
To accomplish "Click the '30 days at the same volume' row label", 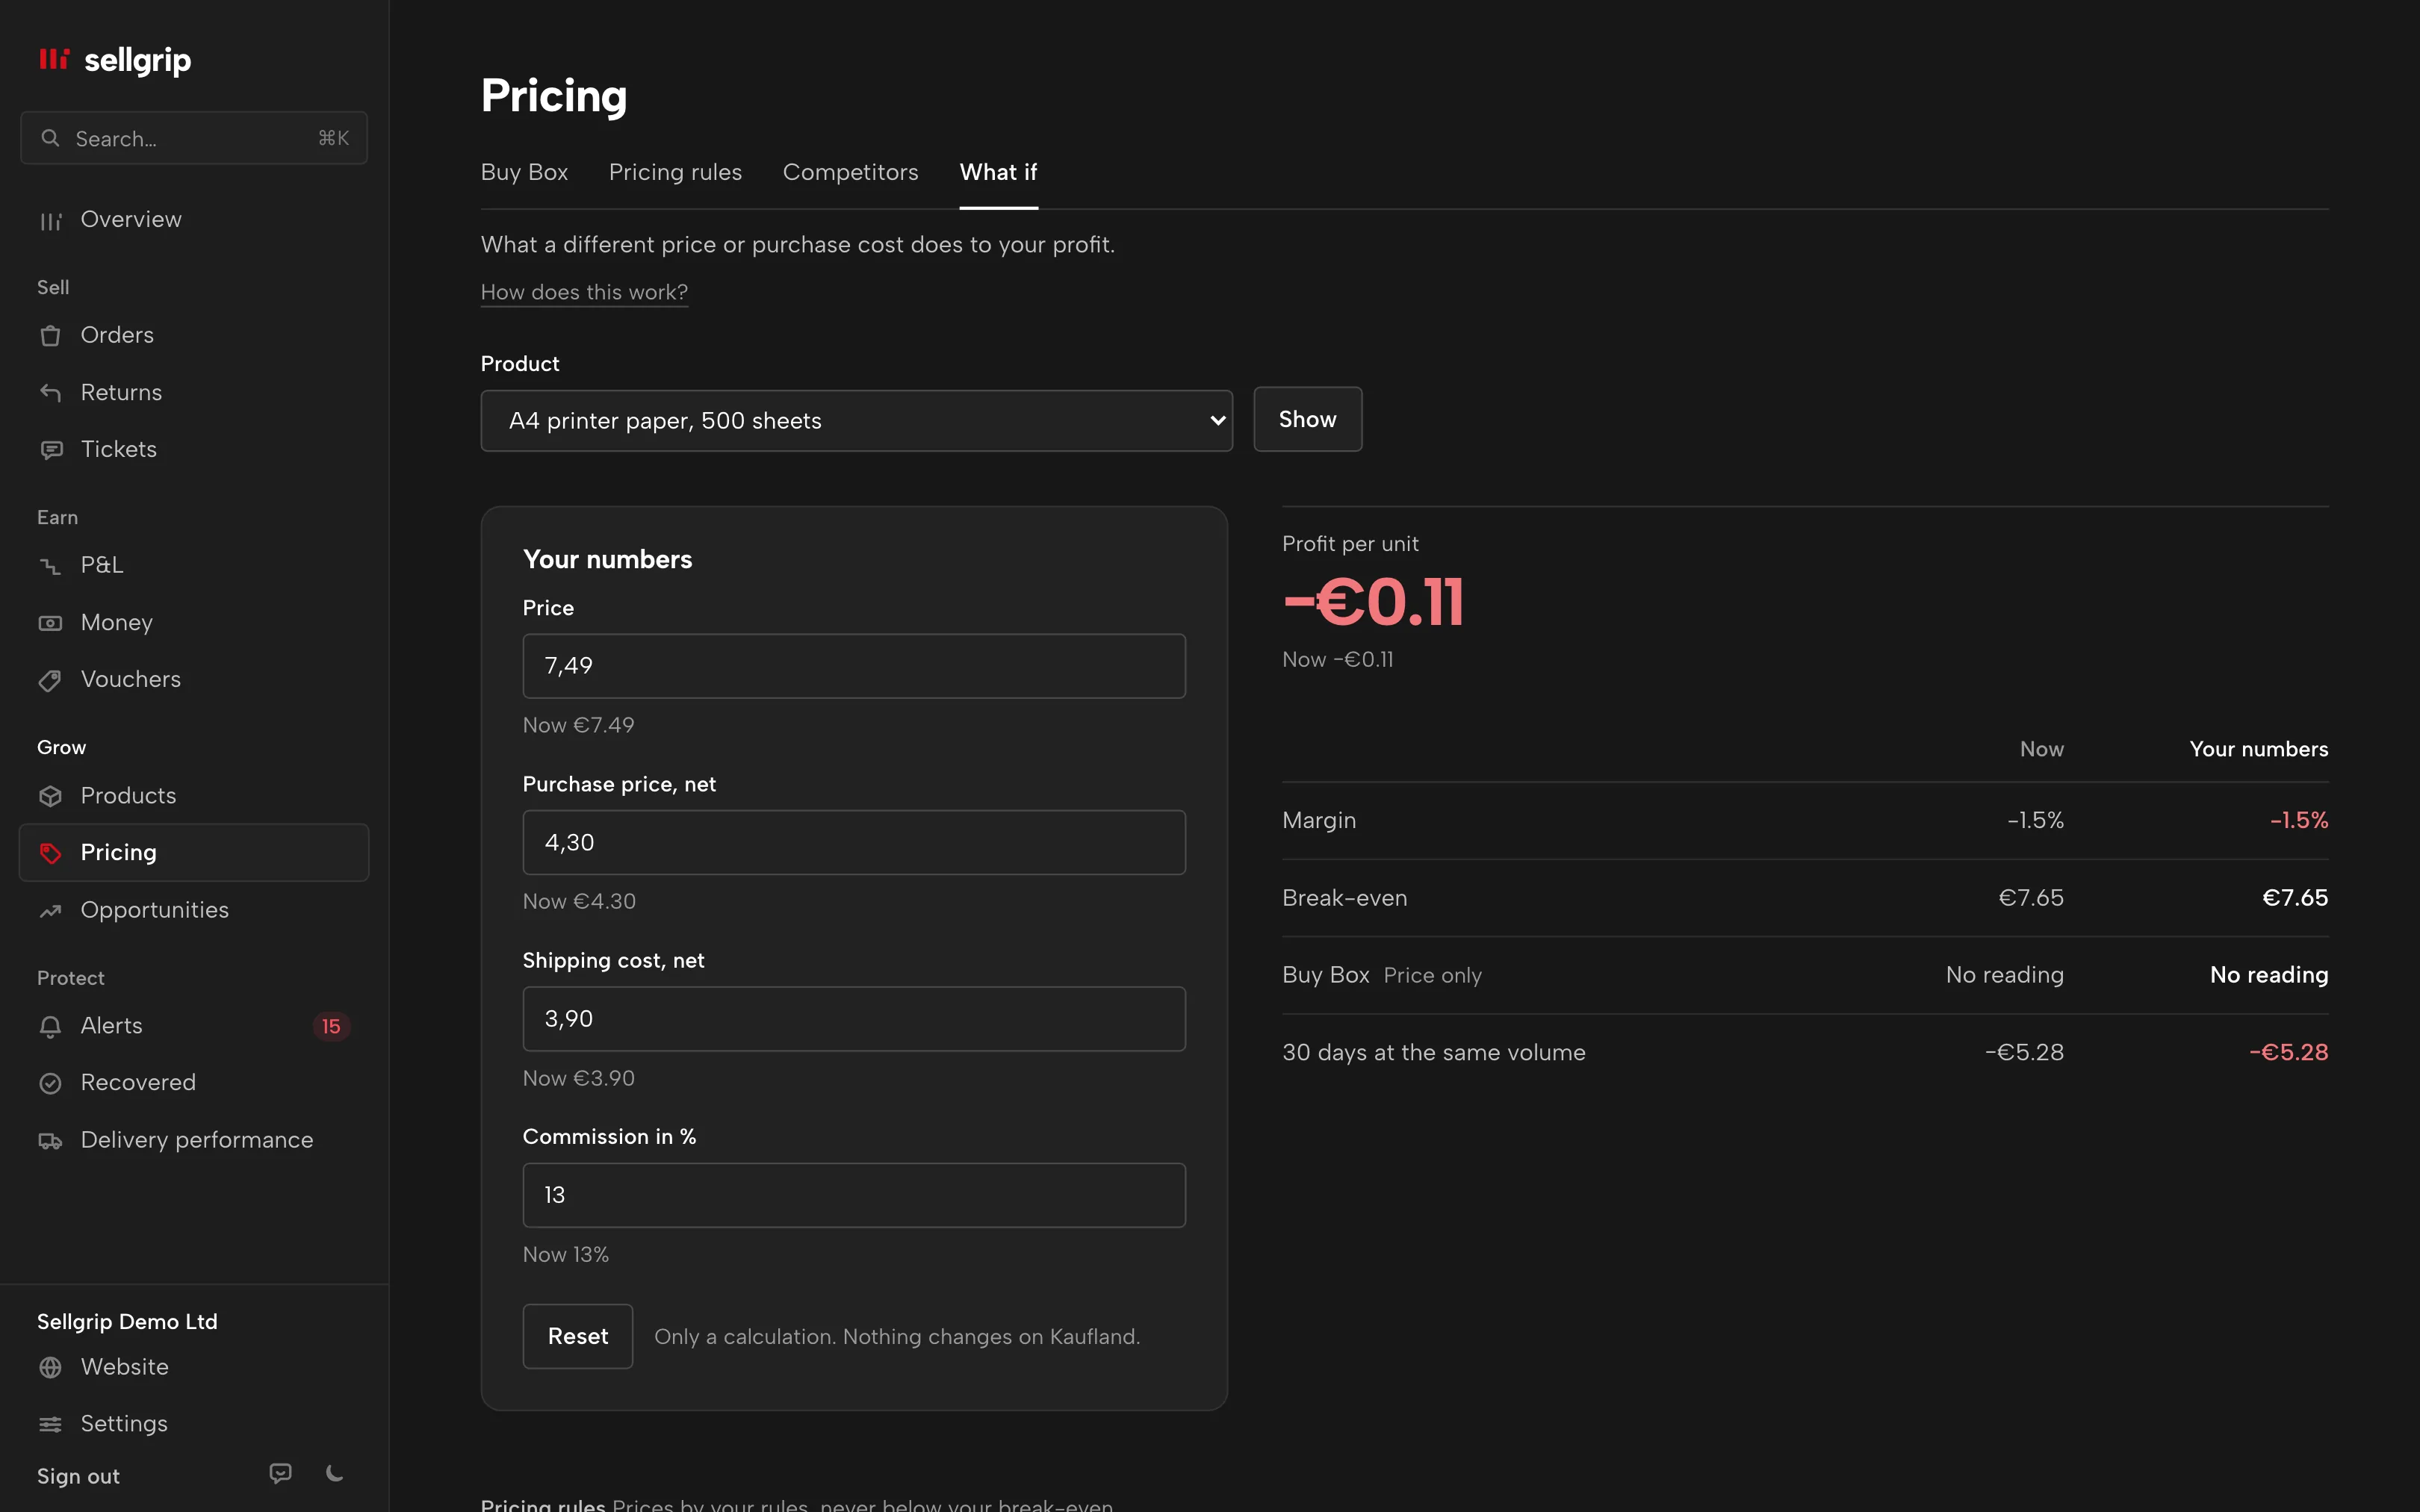I will click(1433, 1052).
